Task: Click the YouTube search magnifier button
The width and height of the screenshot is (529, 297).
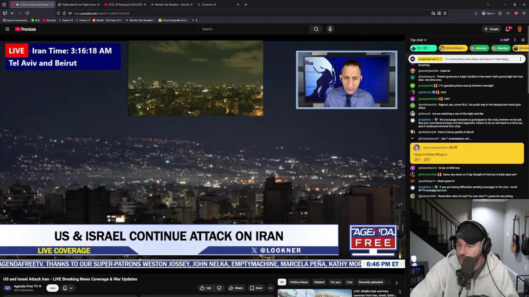Action: pos(316,29)
